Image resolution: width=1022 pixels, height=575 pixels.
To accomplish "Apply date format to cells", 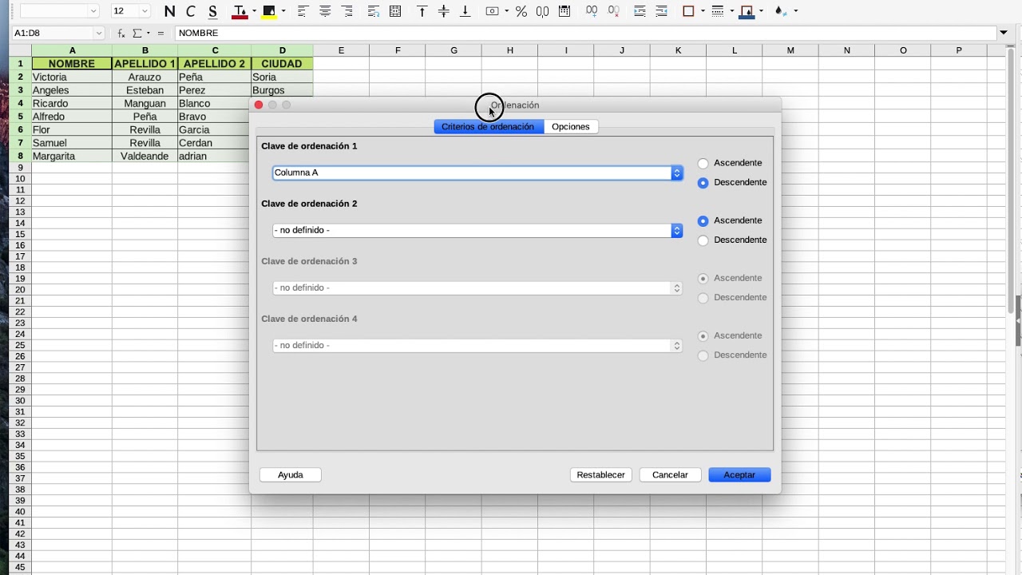I will tap(564, 11).
